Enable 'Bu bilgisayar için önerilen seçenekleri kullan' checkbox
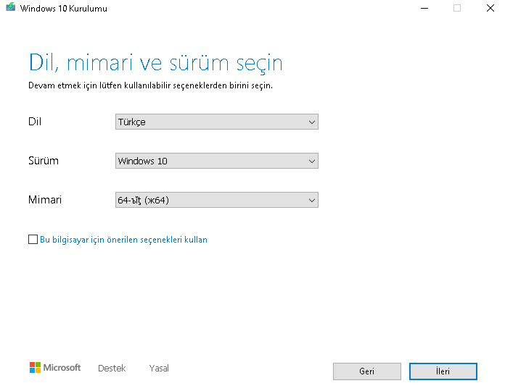The height and width of the screenshot is (391, 505). point(33,240)
